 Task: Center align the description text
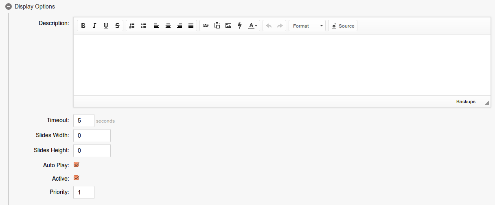[168, 26]
